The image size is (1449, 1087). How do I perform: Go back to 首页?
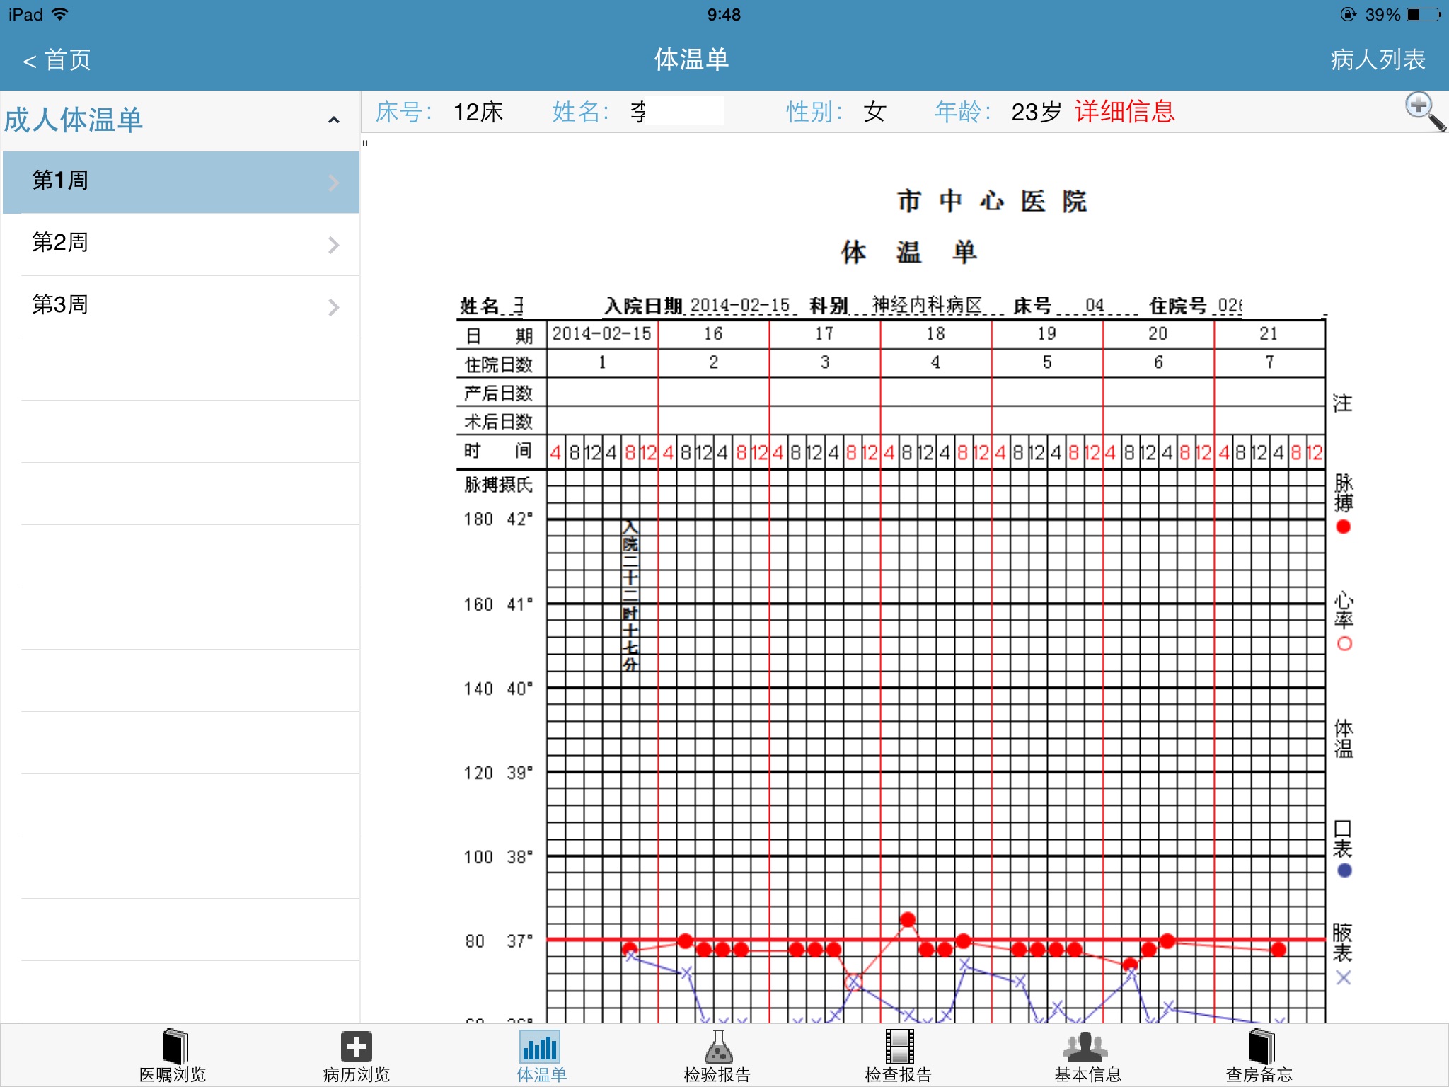pyautogui.click(x=57, y=59)
